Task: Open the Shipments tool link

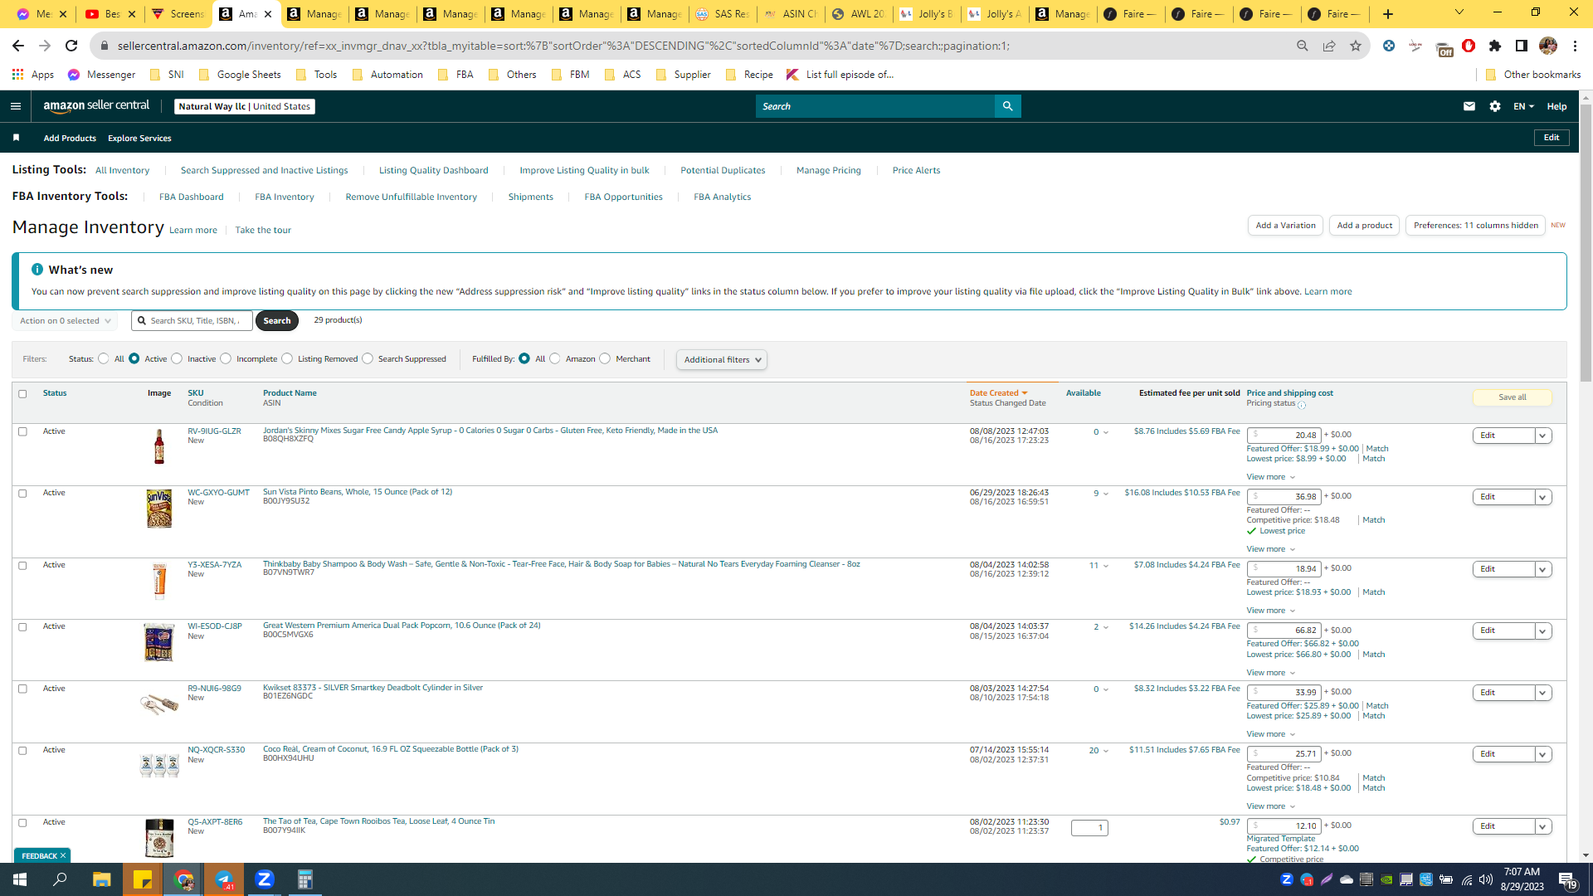Action: click(x=531, y=197)
